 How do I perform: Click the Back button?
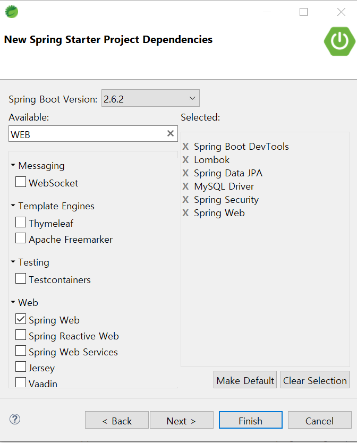(x=117, y=420)
